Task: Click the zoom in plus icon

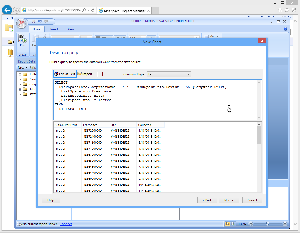Action: tap(285, 224)
